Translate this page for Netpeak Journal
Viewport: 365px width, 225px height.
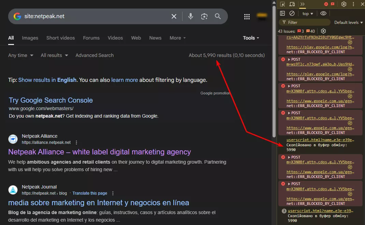90,193
